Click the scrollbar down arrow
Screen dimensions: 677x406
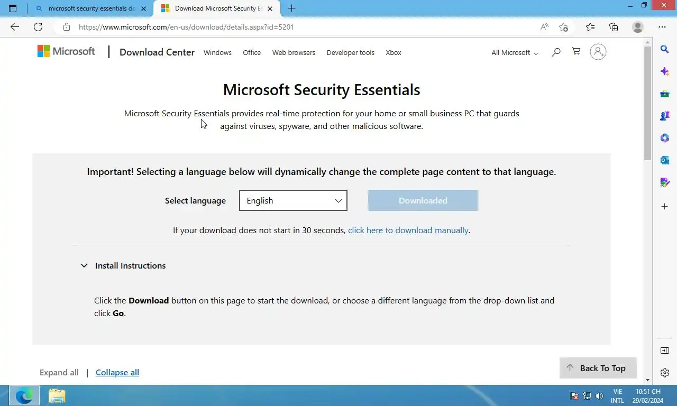point(648,380)
